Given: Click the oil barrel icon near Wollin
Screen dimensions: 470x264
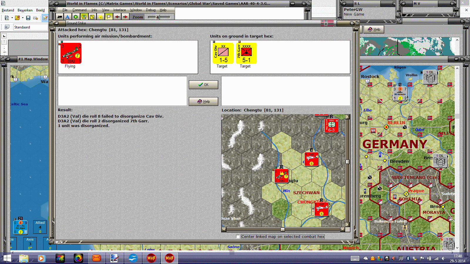Looking at the screenshot, I should pos(430,77).
